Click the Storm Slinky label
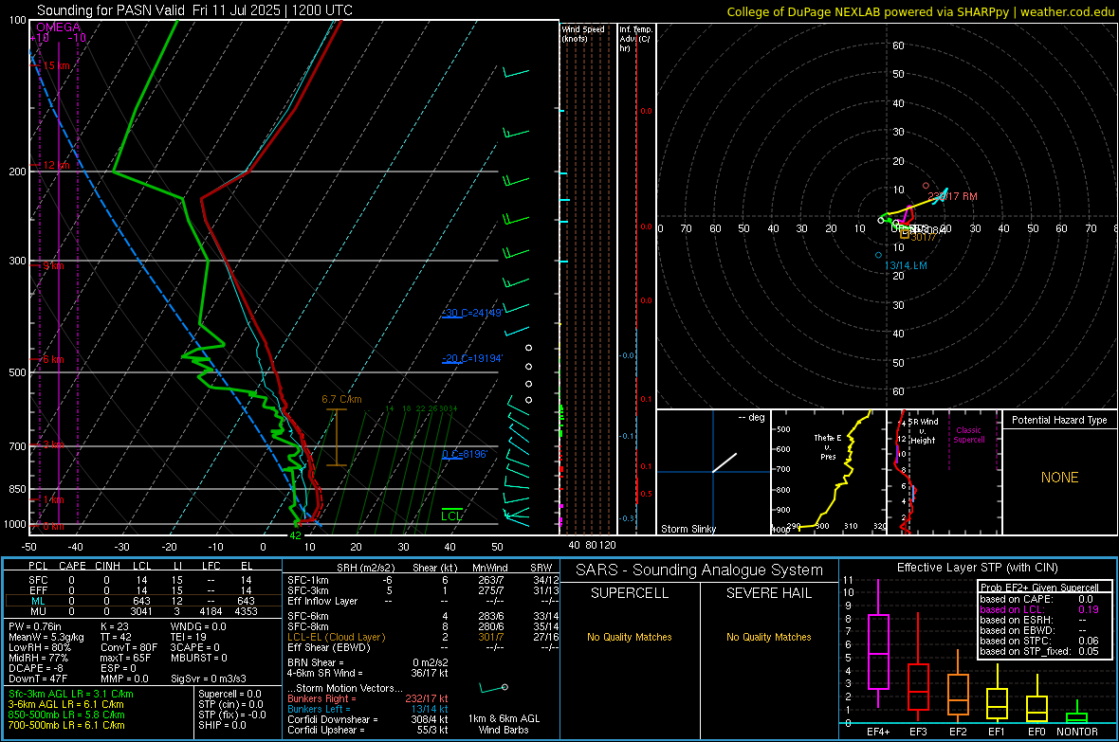Viewport: 1119px width, 742px height. tap(688, 529)
